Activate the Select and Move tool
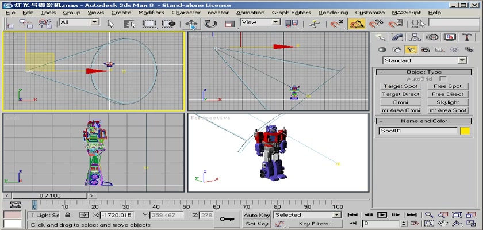Viewport: 483px width, 230px height. tap(191, 24)
